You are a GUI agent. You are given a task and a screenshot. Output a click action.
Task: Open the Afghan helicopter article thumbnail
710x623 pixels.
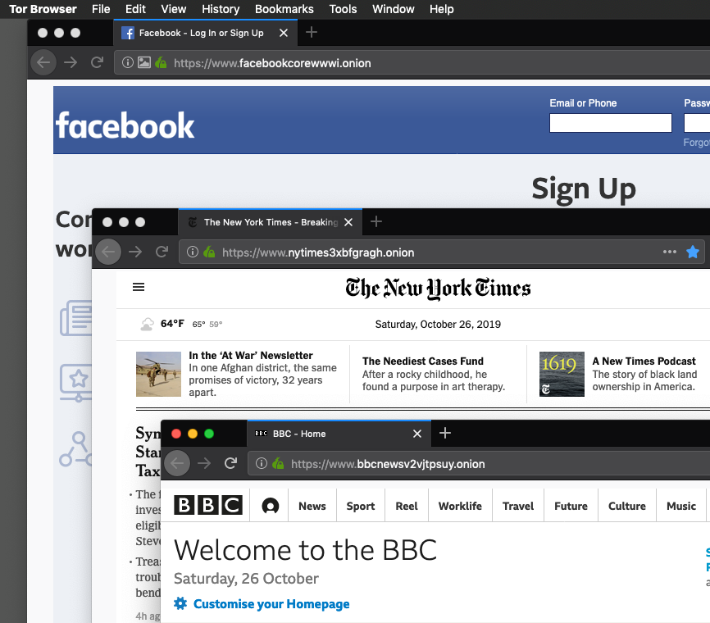158,374
